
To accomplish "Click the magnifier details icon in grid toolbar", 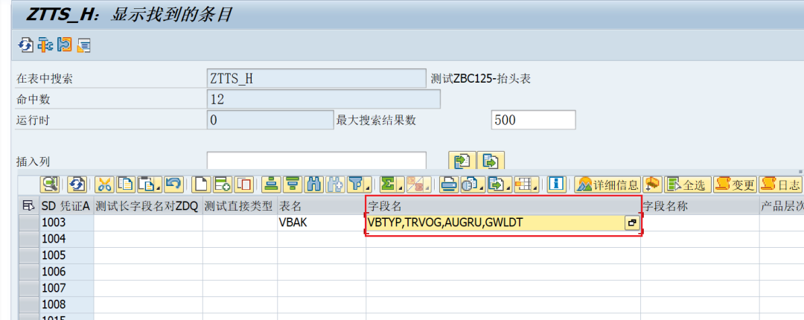I will [50, 185].
